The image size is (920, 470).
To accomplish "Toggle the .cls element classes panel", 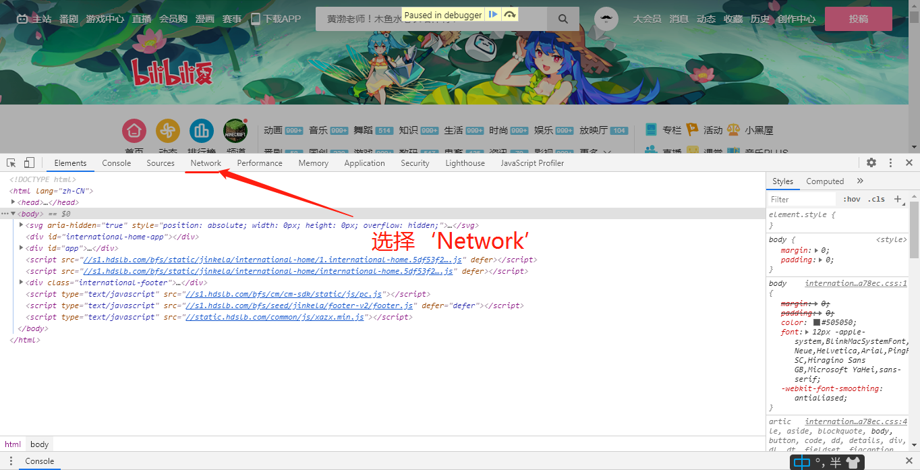I will tap(877, 199).
